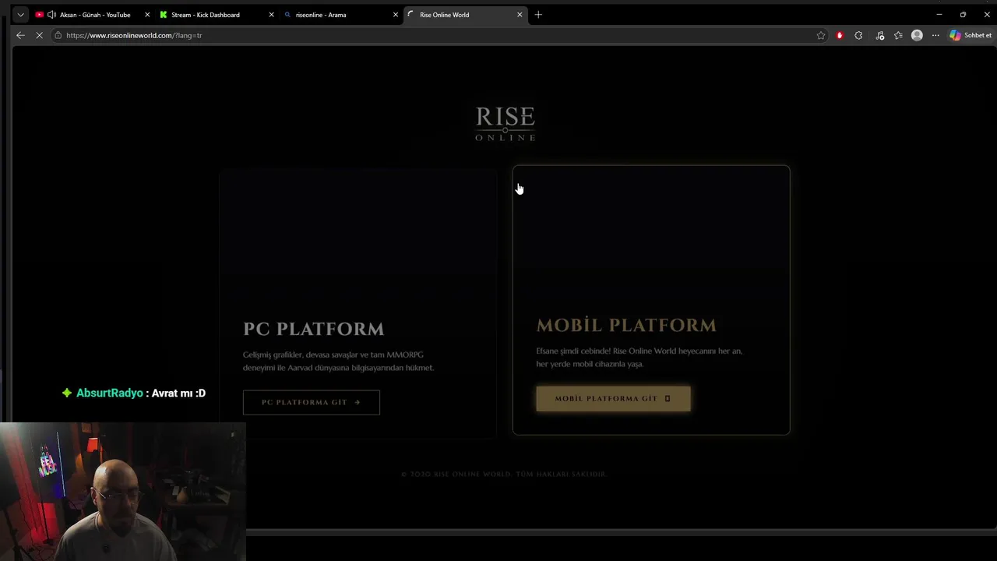This screenshot has width=997, height=561.
Task: Click PC PLATFORMA GİT button
Action: pyautogui.click(x=312, y=402)
